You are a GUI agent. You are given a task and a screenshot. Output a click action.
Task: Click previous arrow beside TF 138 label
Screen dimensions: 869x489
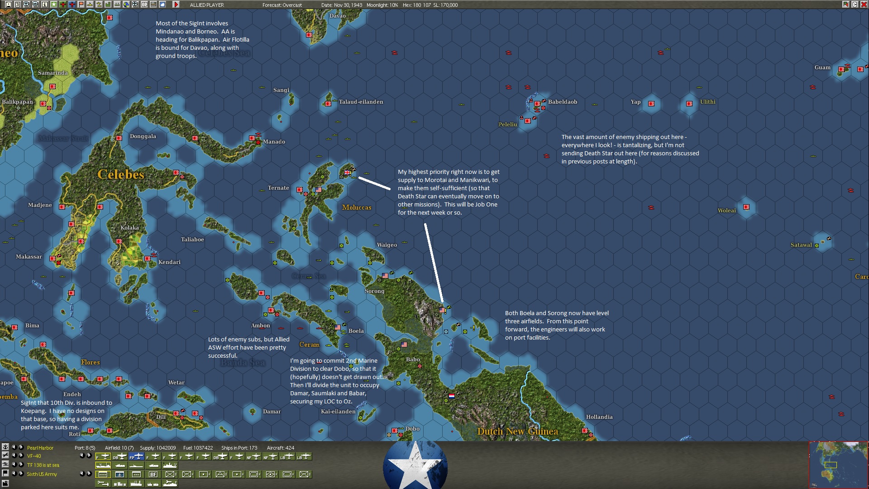click(14, 465)
